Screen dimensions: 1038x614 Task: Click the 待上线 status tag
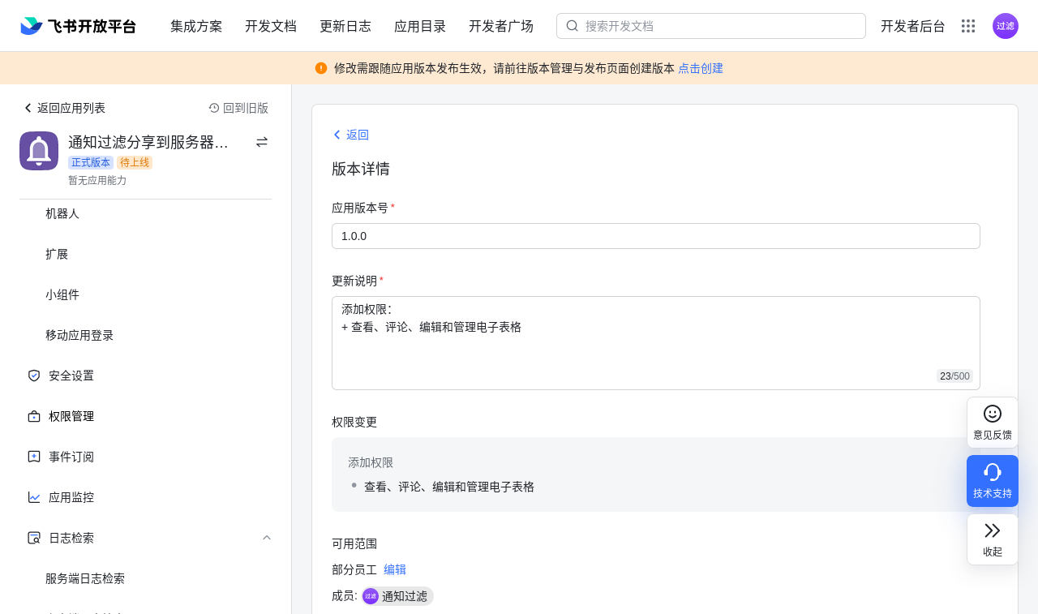135,162
